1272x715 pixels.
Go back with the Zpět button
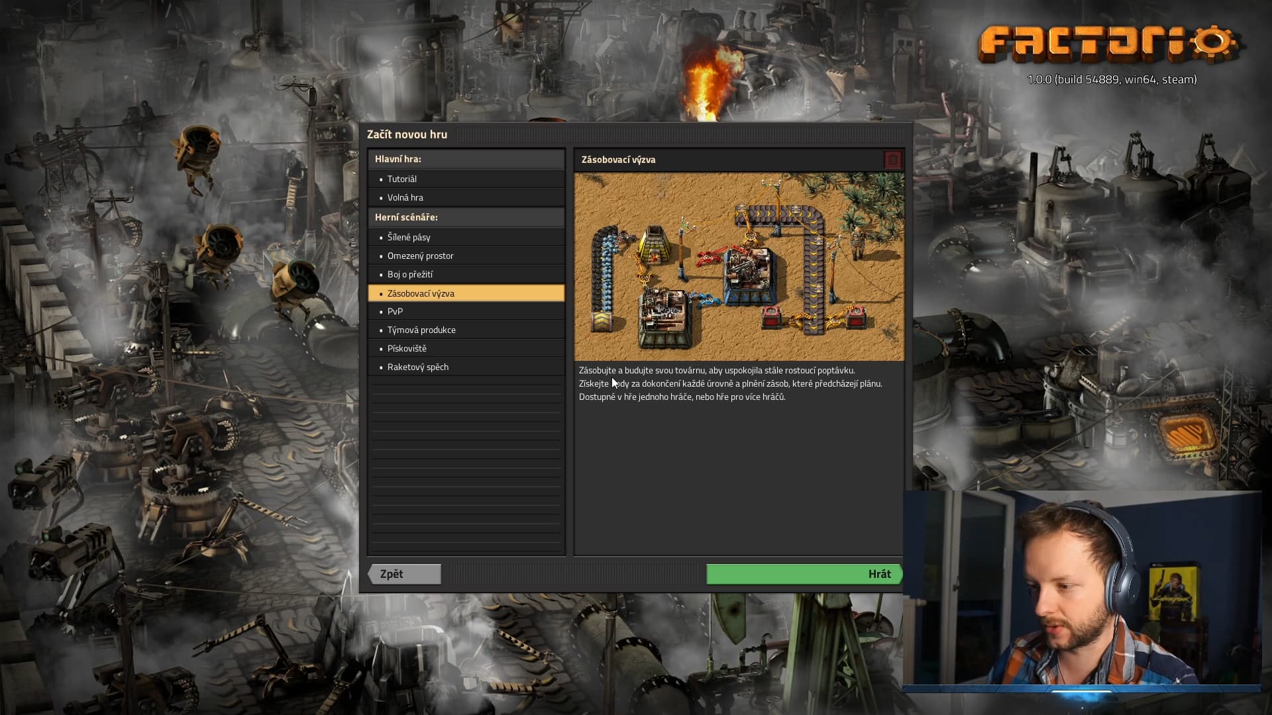pos(404,574)
